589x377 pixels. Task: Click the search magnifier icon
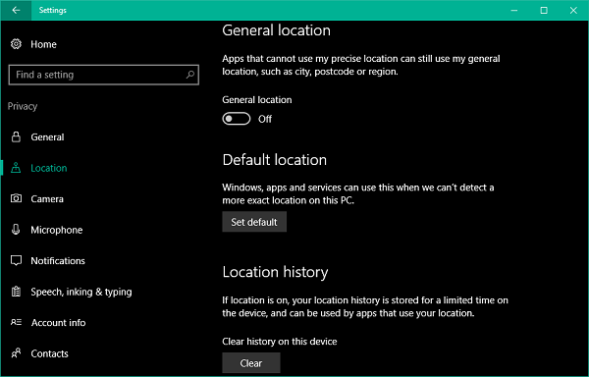click(x=190, y=75)
